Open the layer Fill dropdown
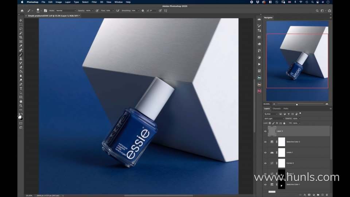 (x=300, y=123)
